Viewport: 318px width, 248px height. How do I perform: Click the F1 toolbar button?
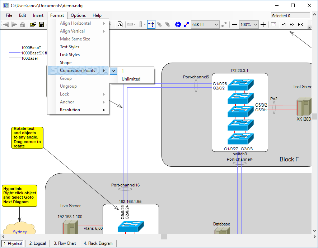coord(284,25)
